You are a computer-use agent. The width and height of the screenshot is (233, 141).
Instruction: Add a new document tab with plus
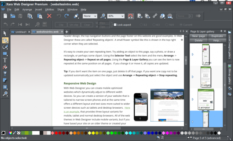point(67,32)
